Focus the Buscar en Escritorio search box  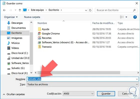(116, 10)
